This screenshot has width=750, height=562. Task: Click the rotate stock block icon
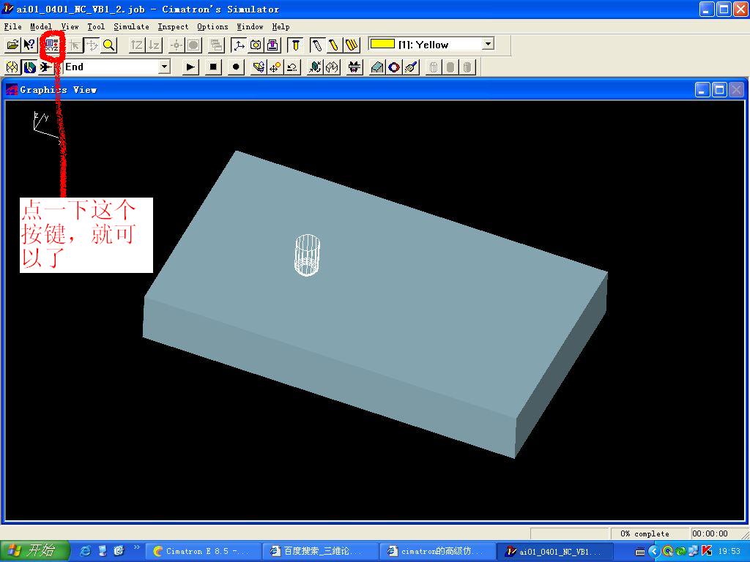[x=259, y=67]
